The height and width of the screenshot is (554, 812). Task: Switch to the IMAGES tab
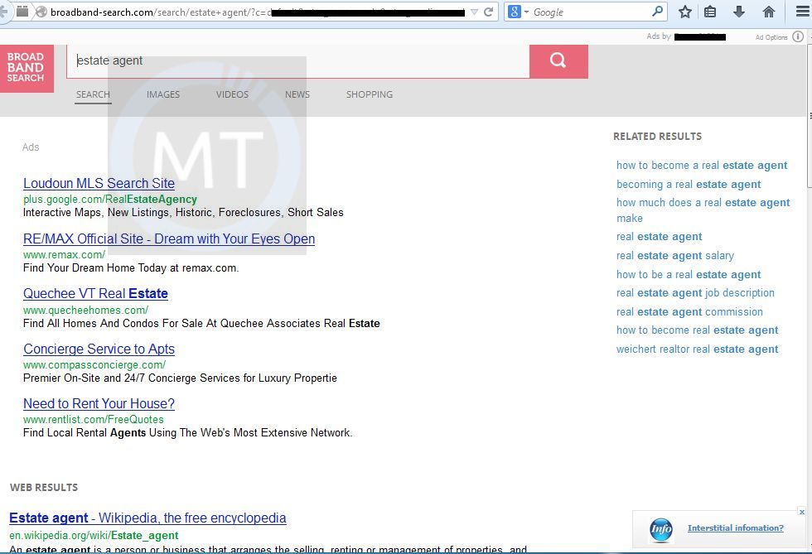click(162, 94)
